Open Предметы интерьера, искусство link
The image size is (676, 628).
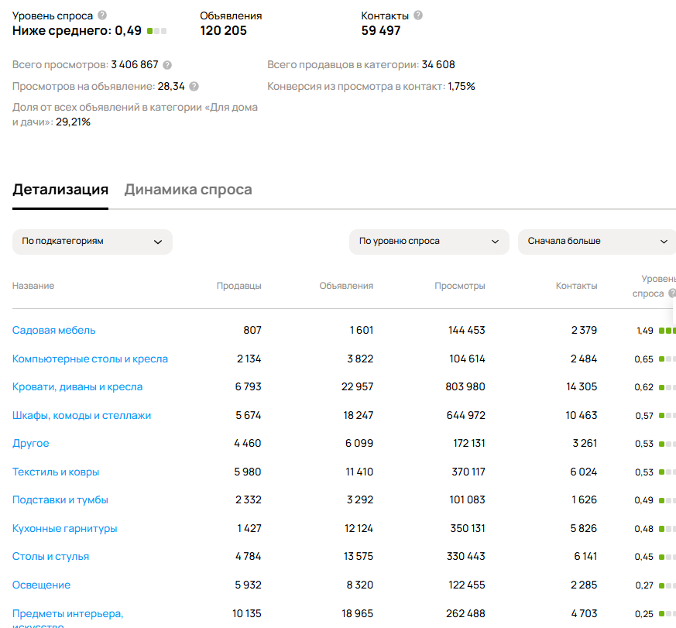(x=67, y=618)
